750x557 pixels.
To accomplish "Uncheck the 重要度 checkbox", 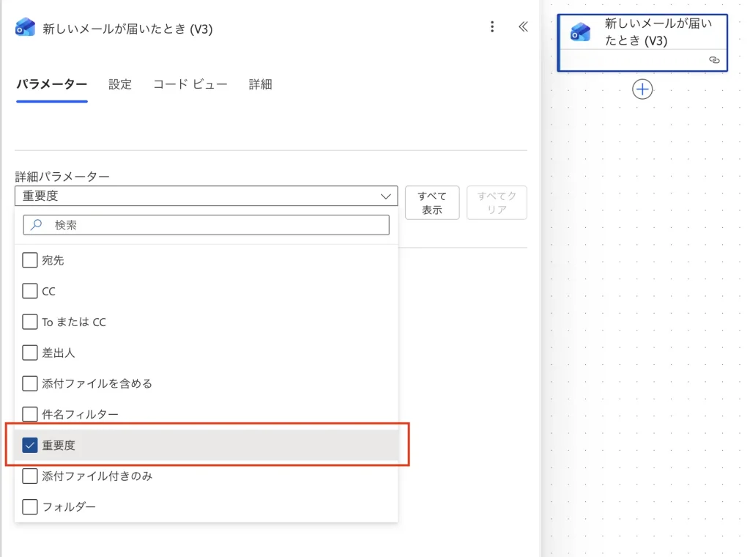I will click(30, 445).
